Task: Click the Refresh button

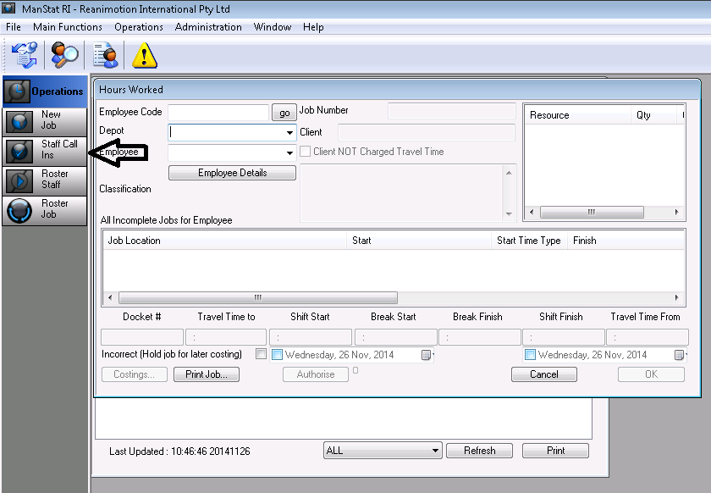Action: point(479,451)
